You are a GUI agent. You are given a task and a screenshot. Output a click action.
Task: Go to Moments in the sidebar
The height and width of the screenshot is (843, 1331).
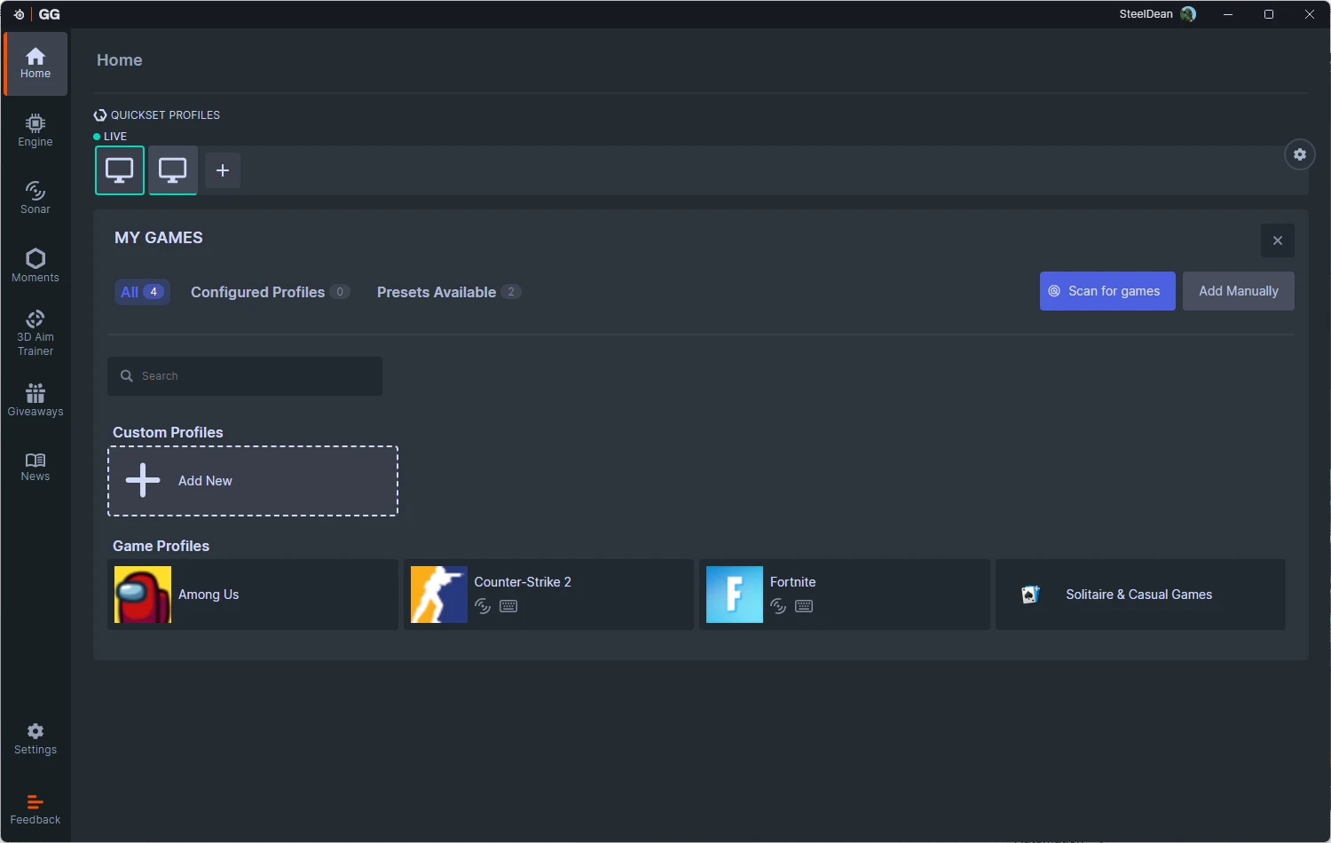[35, 265]
